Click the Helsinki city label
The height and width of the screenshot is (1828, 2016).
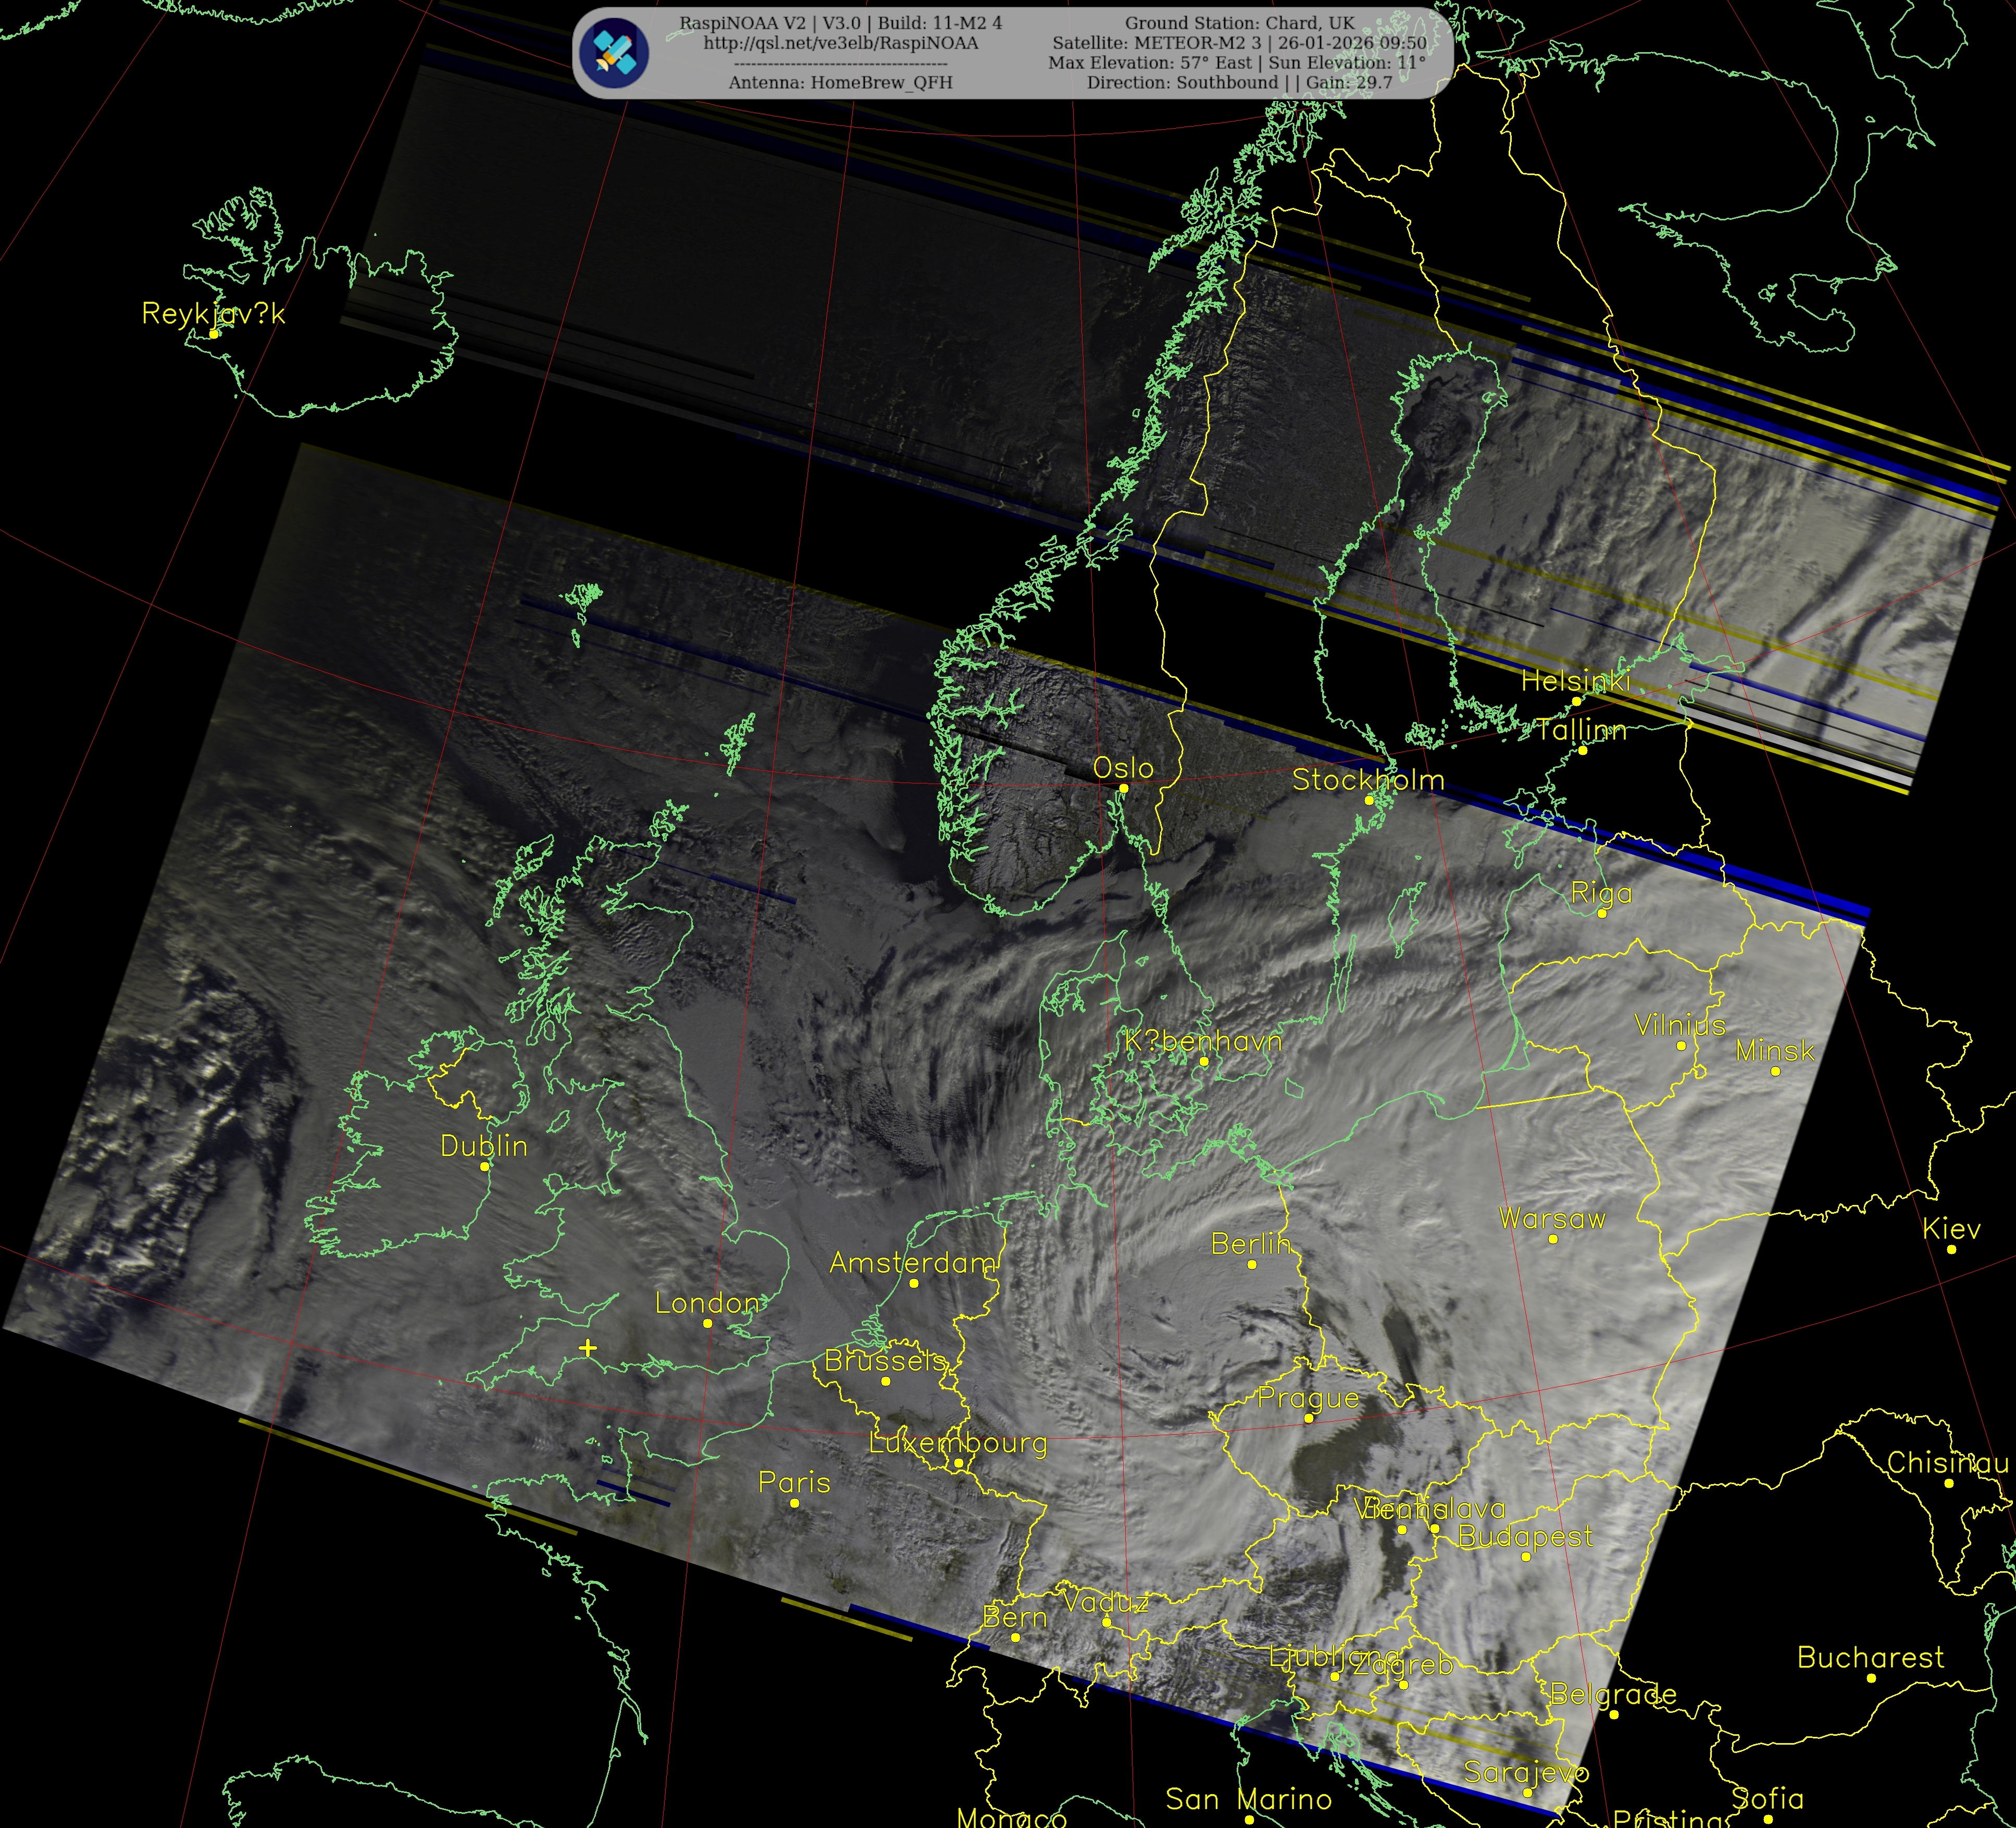[x=1575, y=681]
